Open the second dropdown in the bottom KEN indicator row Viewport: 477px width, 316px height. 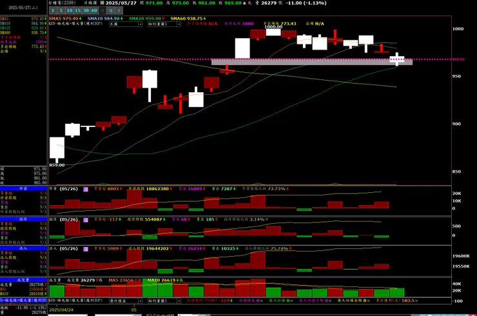(164, 301)
